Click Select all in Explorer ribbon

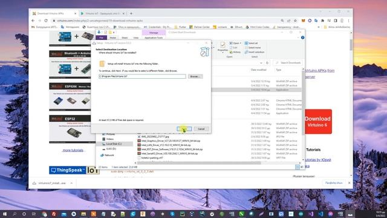252,43
